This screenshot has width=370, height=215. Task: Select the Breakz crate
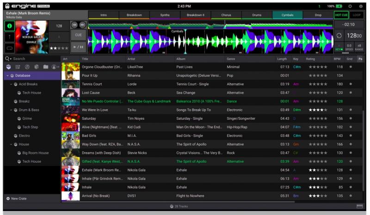(x=32, y=101)
